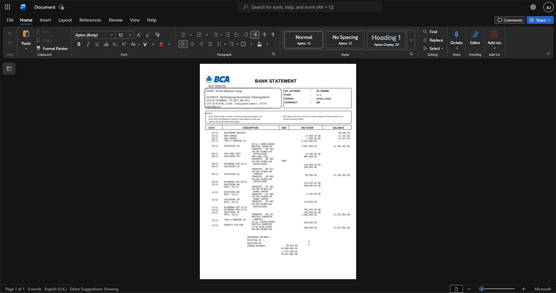Toggle underline formatting
The height and width of the screenshot is (293, 556).
97,44
